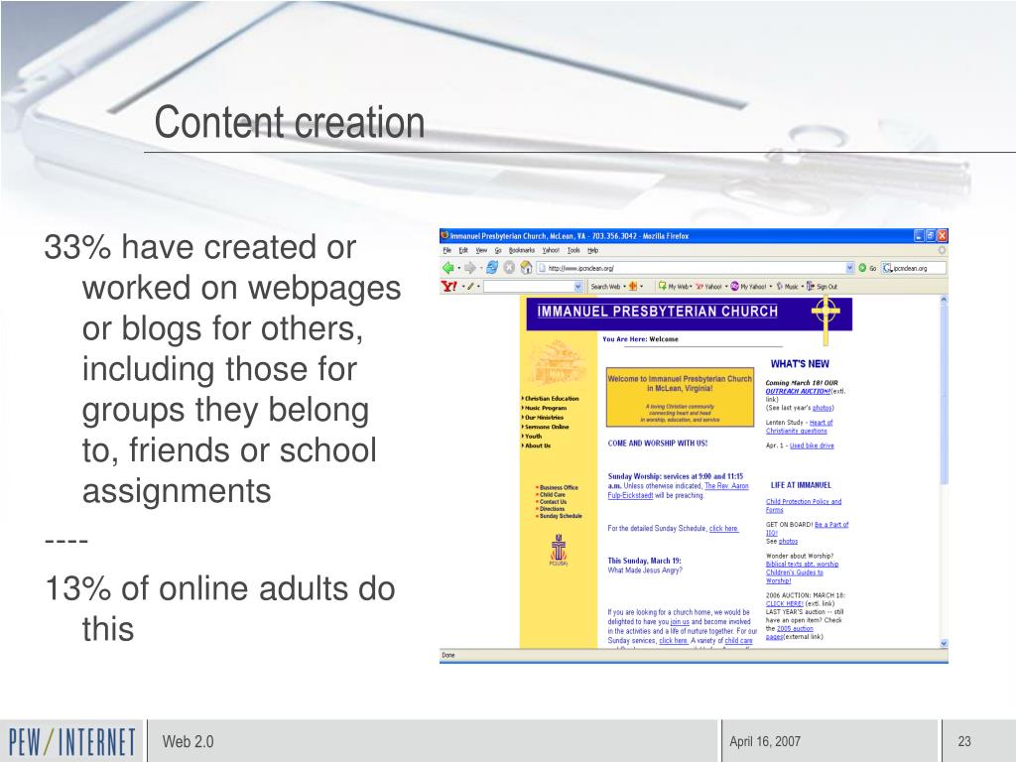Click the green Back arrow in Firefox
This screenshot has width=1016, height=762.
click(447, 268)
